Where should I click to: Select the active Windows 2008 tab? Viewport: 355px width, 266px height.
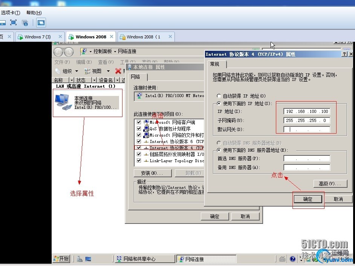click(91, 37)
